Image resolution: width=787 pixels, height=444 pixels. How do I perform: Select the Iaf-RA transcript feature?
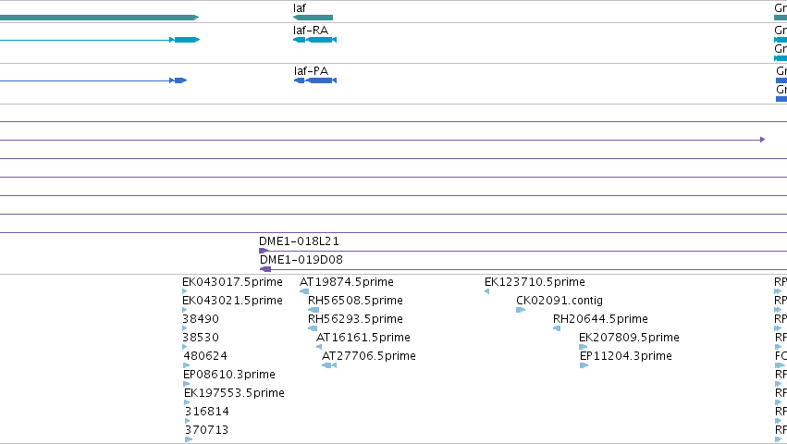(x=314, y=40)
